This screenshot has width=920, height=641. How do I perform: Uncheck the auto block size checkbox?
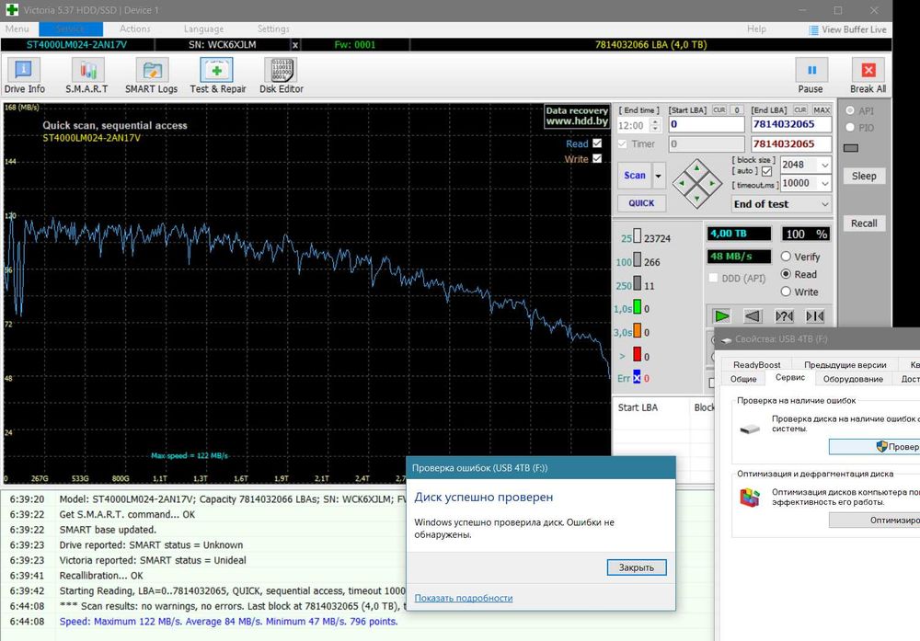pos(766,171)
